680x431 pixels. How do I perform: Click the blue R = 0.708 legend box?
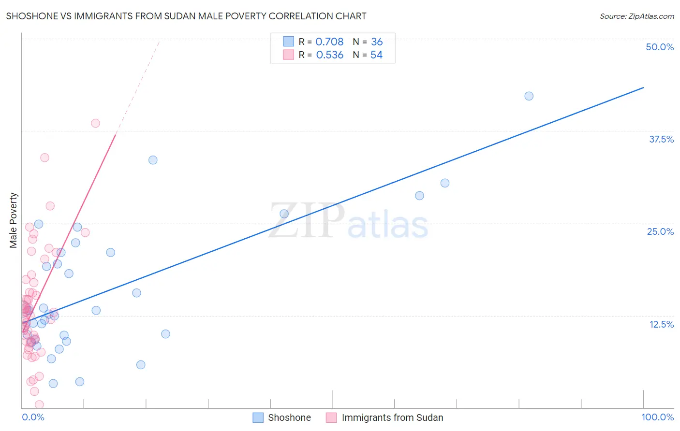(x=288, y=42)
